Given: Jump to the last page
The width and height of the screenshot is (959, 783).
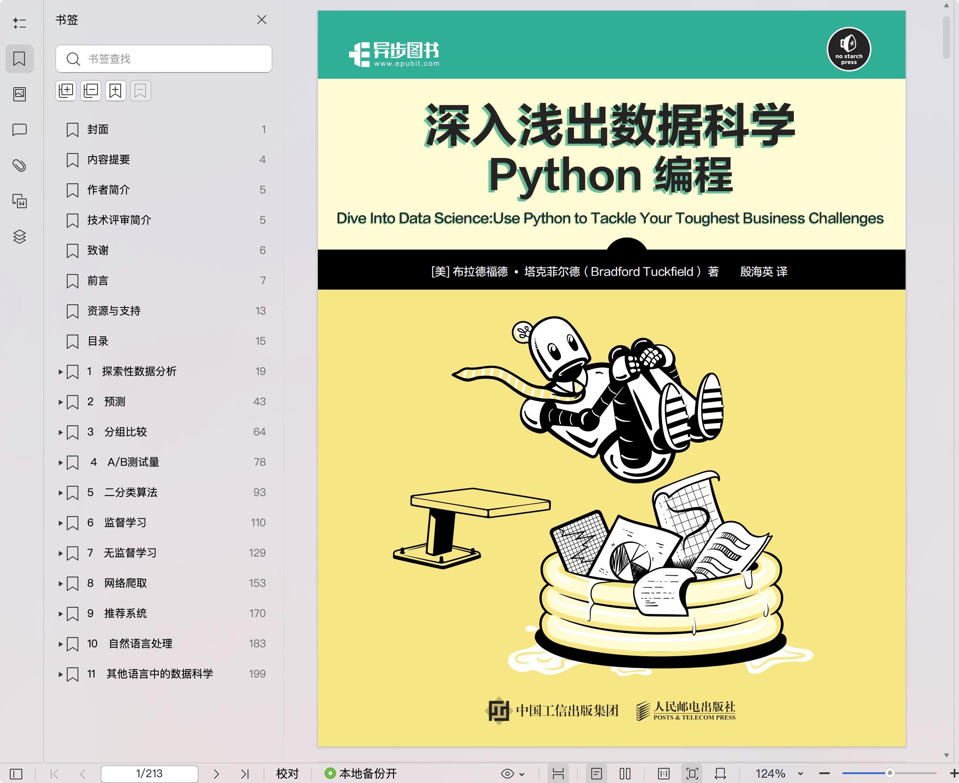Looking at the screenshot, I should coord(244,774).
